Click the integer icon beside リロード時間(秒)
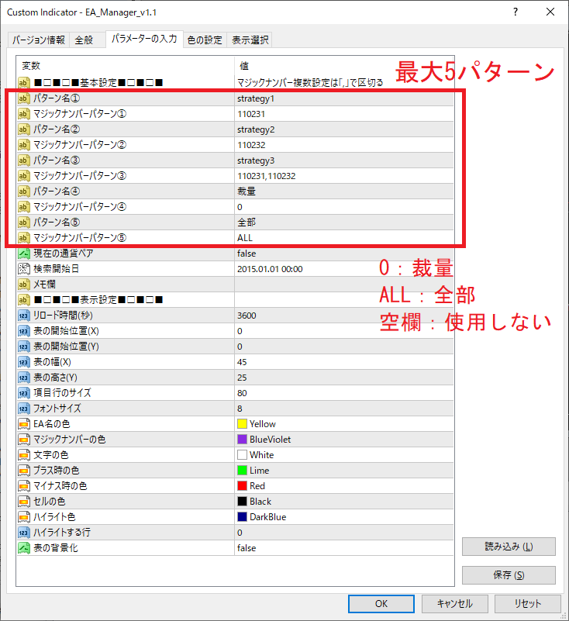Image resolution: width=569 pixels, height=621 pixels. click(24, 316)
